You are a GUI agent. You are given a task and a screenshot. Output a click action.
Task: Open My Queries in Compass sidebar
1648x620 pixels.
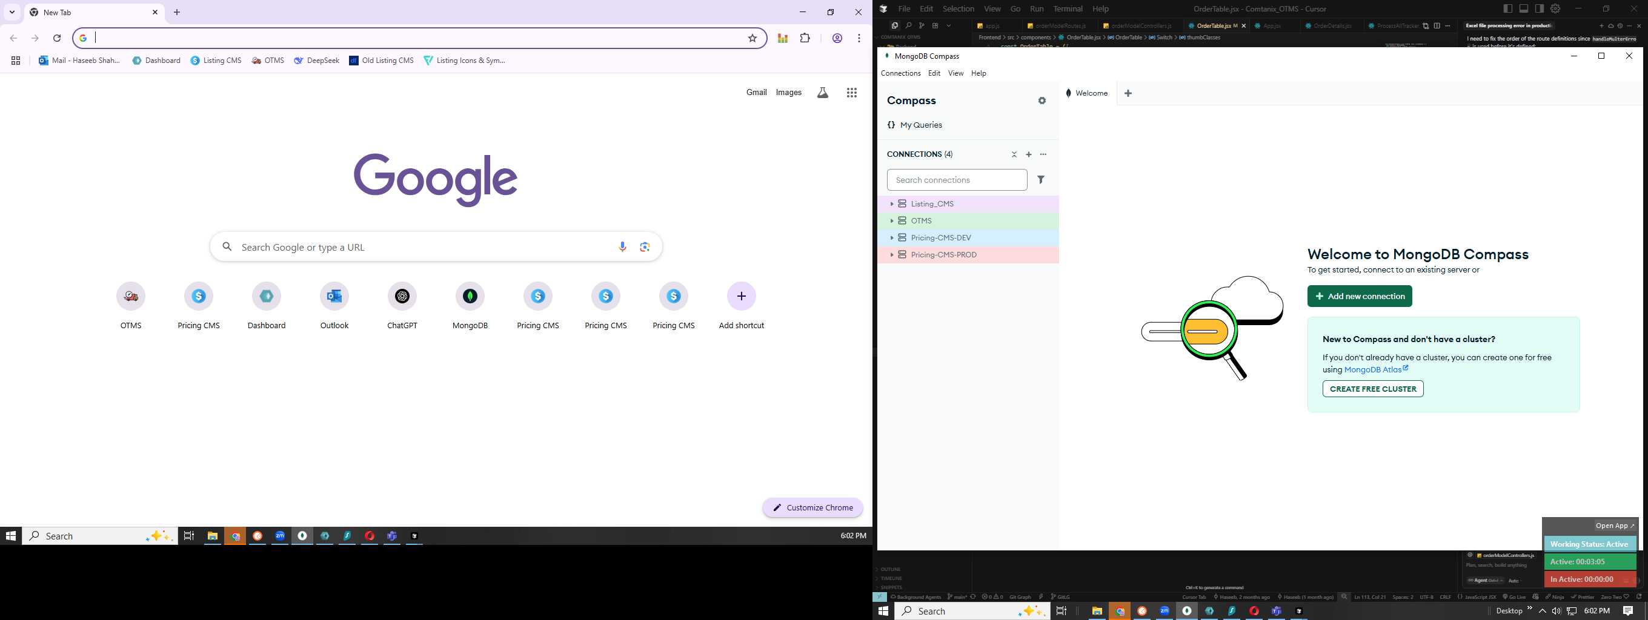tap(915, 125)
